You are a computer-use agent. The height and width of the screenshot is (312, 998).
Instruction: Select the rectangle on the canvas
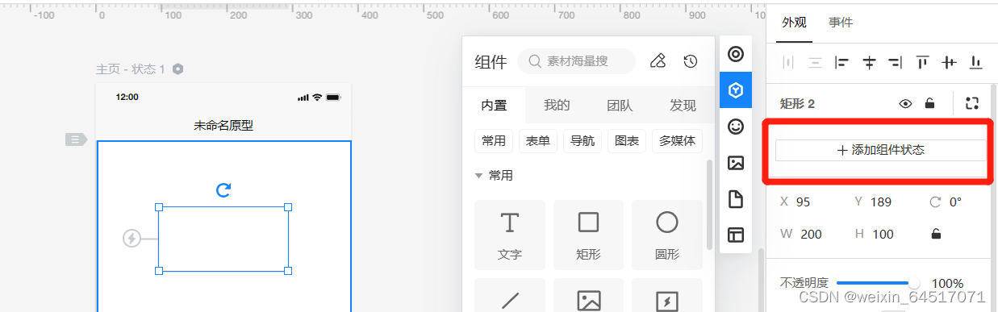coord(223,239)
